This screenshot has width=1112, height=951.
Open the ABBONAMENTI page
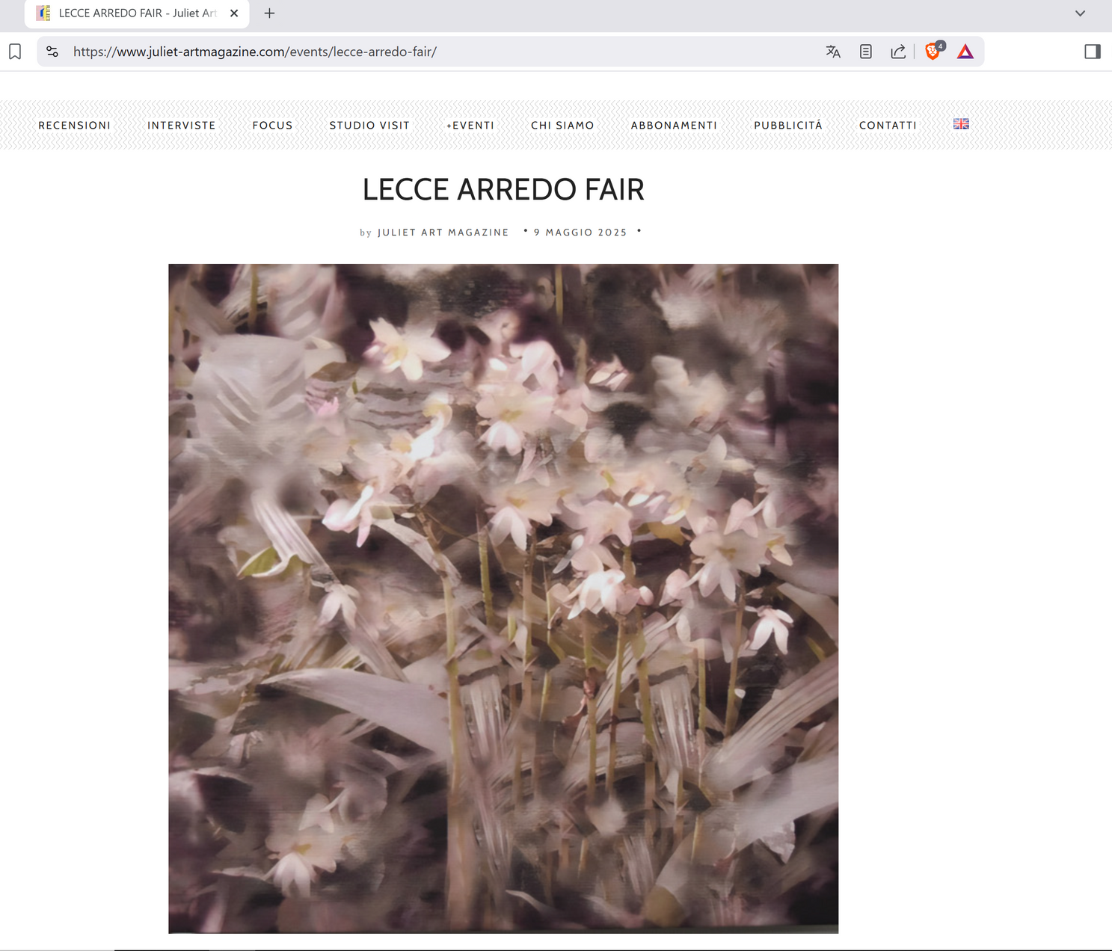(x=674, y=126)
